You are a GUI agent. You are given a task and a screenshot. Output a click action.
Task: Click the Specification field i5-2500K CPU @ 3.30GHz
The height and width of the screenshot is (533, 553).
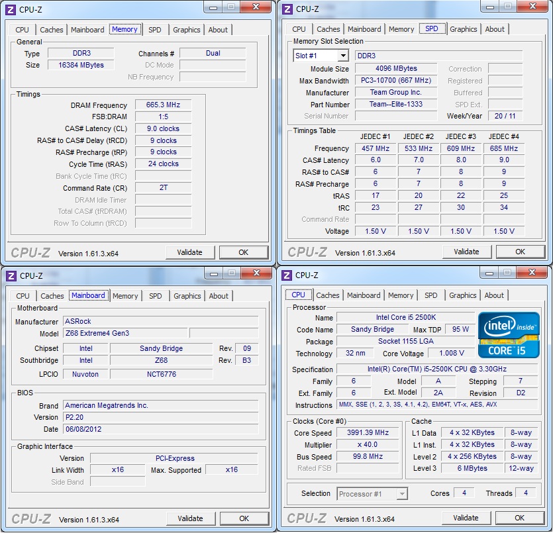pyautogui.click(x=437, y=369)
